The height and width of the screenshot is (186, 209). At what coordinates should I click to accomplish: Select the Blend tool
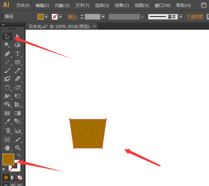(18, 121)
